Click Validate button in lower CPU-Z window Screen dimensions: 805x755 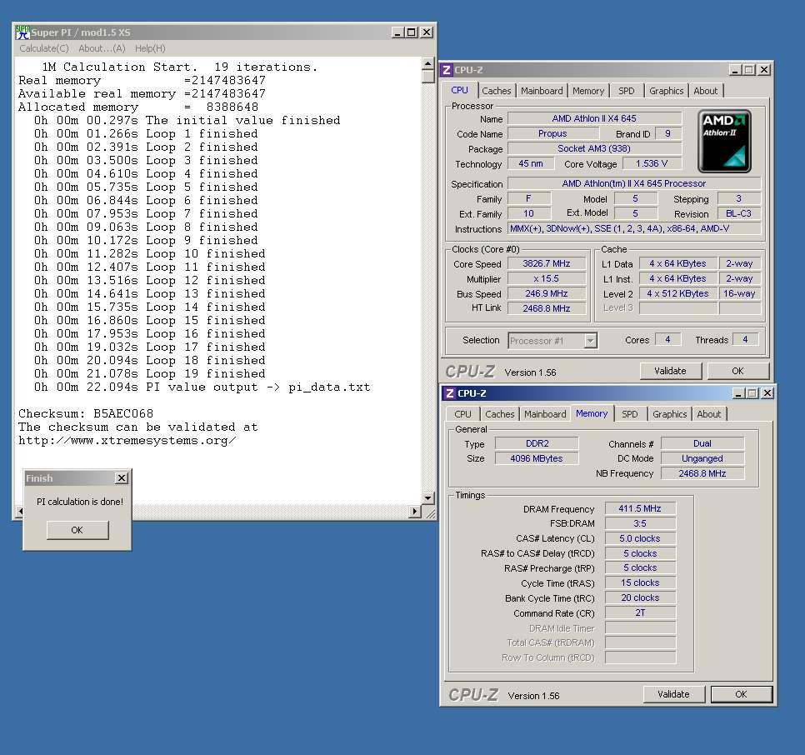pos(673,694)
